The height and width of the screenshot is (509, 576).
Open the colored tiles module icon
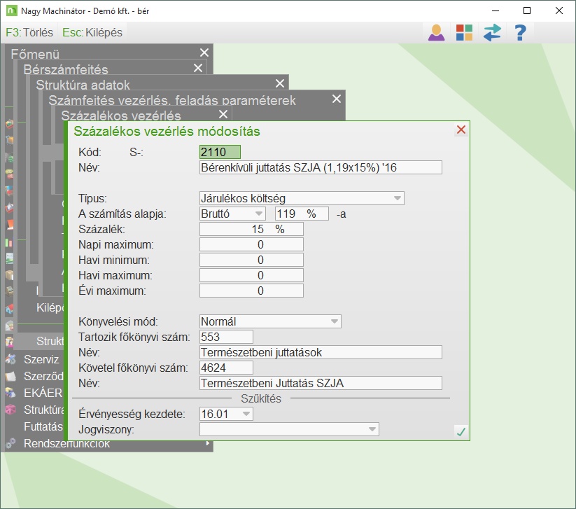[x=465, y=32]
